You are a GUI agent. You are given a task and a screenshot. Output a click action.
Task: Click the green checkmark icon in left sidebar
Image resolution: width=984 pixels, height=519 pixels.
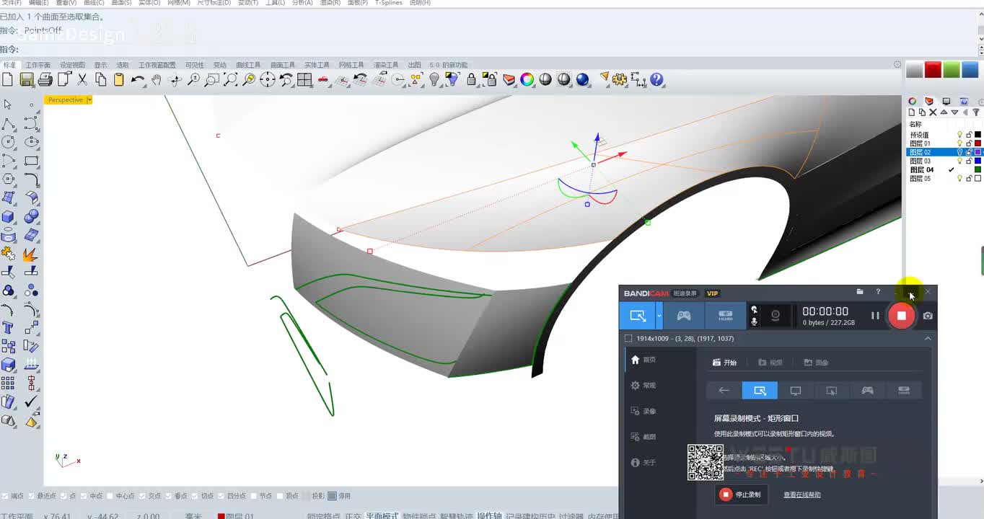[31, 402]
